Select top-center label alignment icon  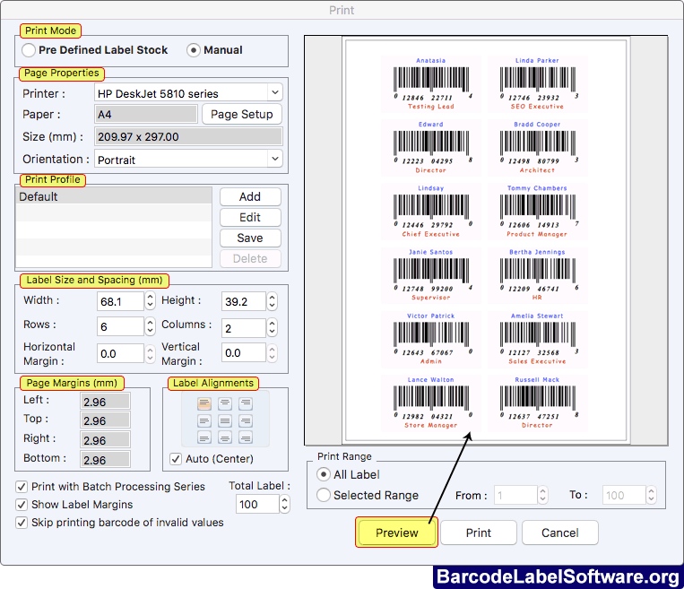pos(225,403)
